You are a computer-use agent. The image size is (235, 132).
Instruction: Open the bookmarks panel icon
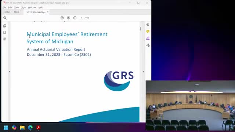click(4, 33)
